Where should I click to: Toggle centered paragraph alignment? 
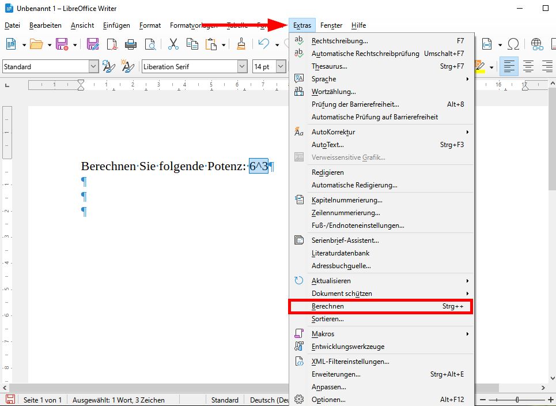(528, 65)
